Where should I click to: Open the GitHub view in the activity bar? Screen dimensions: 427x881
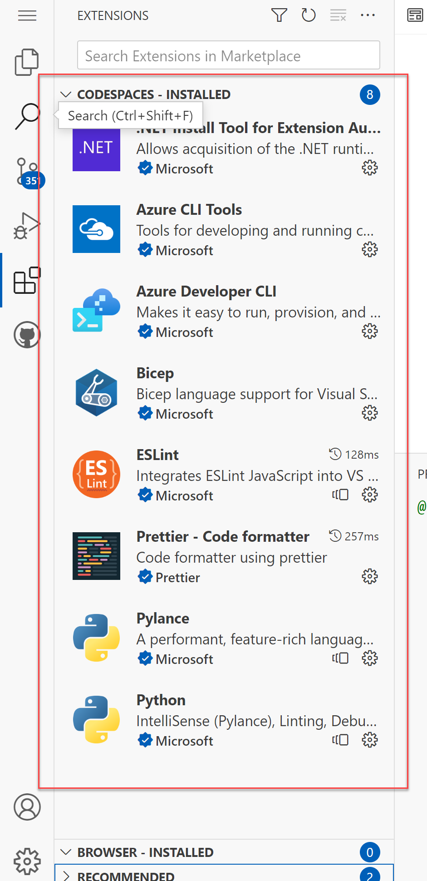(27, 335)
